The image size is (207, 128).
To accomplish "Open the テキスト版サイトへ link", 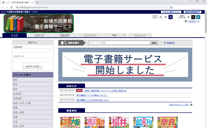I will coord(171,12).
